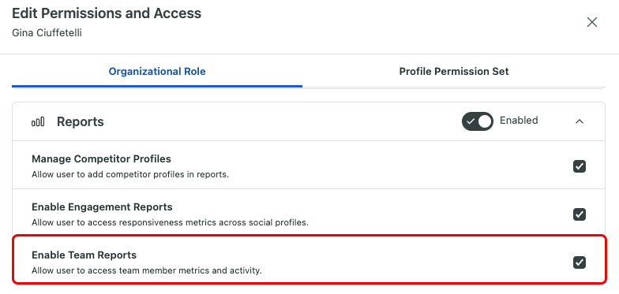Toggle the Reports Enabled switch
Screen dimensions: 619x294
click(x=477, y=121)
